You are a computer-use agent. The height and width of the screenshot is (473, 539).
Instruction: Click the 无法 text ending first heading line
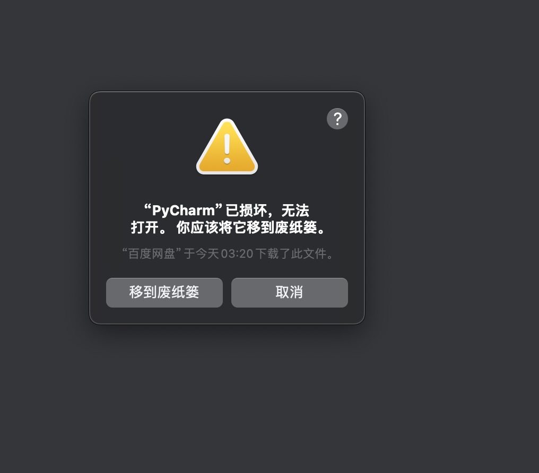295,210
